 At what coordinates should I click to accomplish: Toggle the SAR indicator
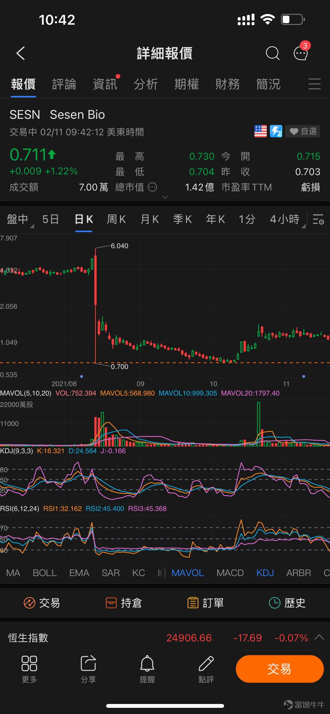pos(111,573)
